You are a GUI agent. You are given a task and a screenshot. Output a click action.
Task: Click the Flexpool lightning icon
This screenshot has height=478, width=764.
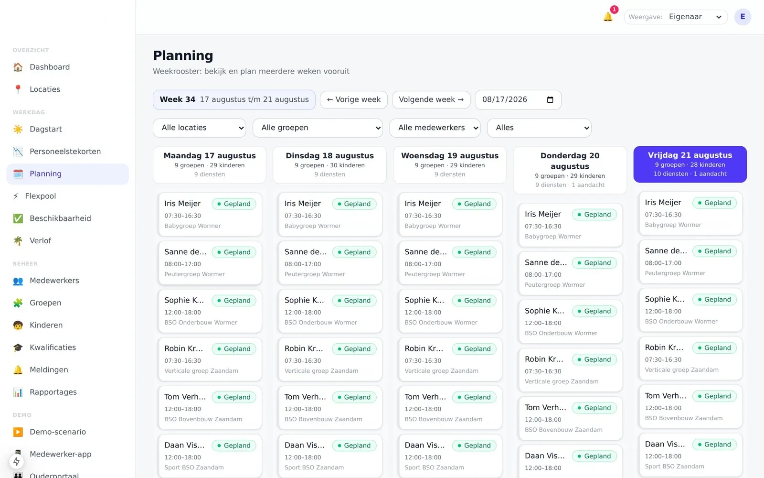pos(16,196)
